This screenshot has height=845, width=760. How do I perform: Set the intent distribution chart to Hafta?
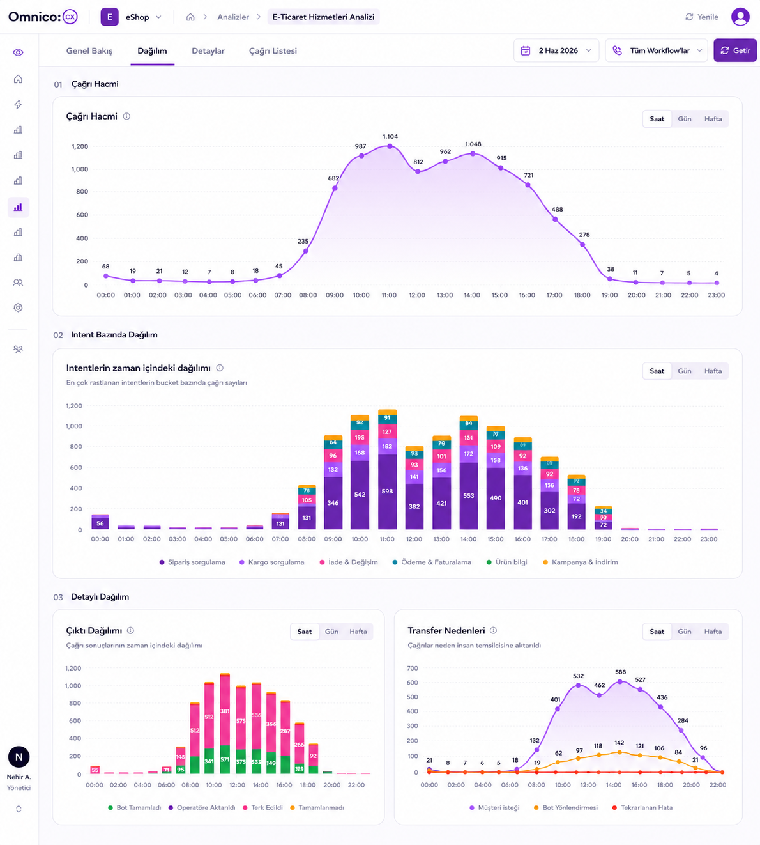click(713, 371)
